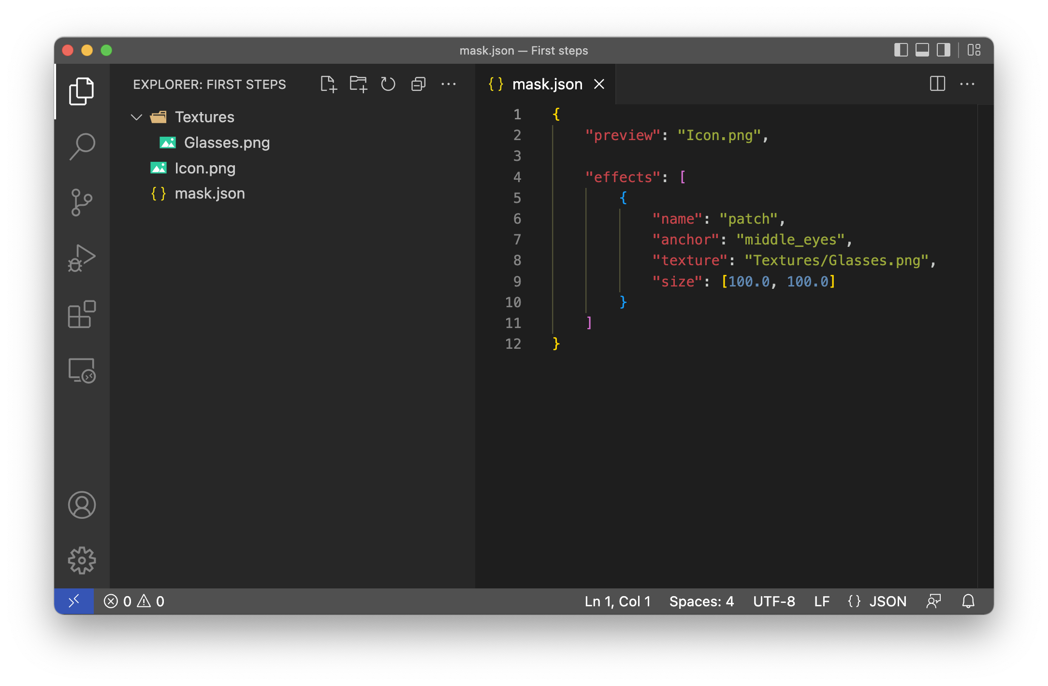Open the Accounts menu
The width and height of the screenshot is (1048, 686).
coord(82,505)
